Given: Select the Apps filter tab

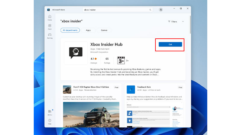Looking at the screenshot, I should click(88, 30).
